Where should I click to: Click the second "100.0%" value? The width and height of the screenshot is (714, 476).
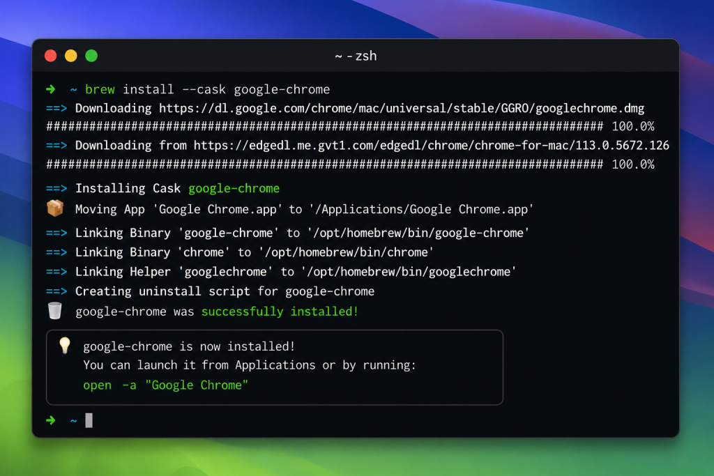[633, 164]
